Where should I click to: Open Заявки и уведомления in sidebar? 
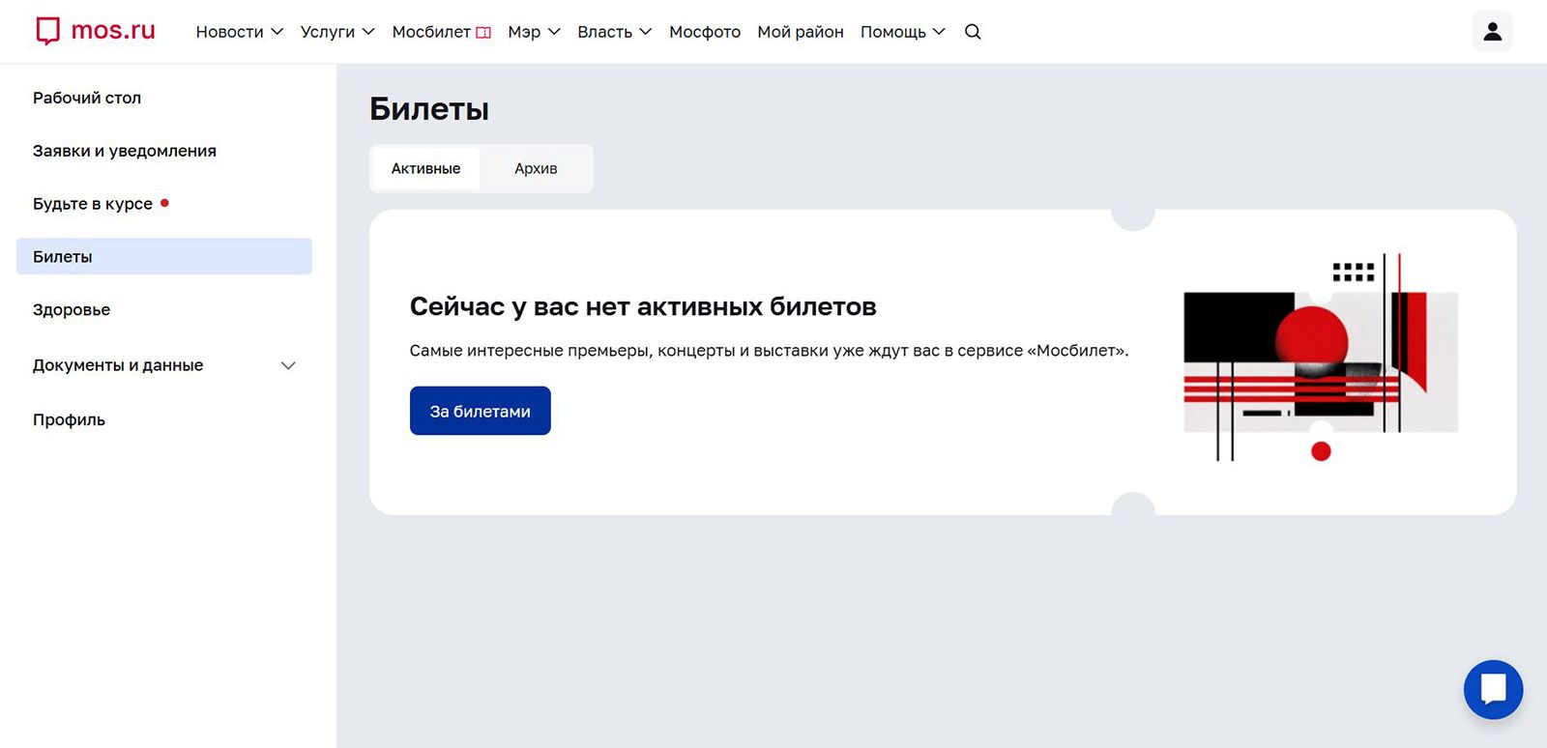pos(125,151)
